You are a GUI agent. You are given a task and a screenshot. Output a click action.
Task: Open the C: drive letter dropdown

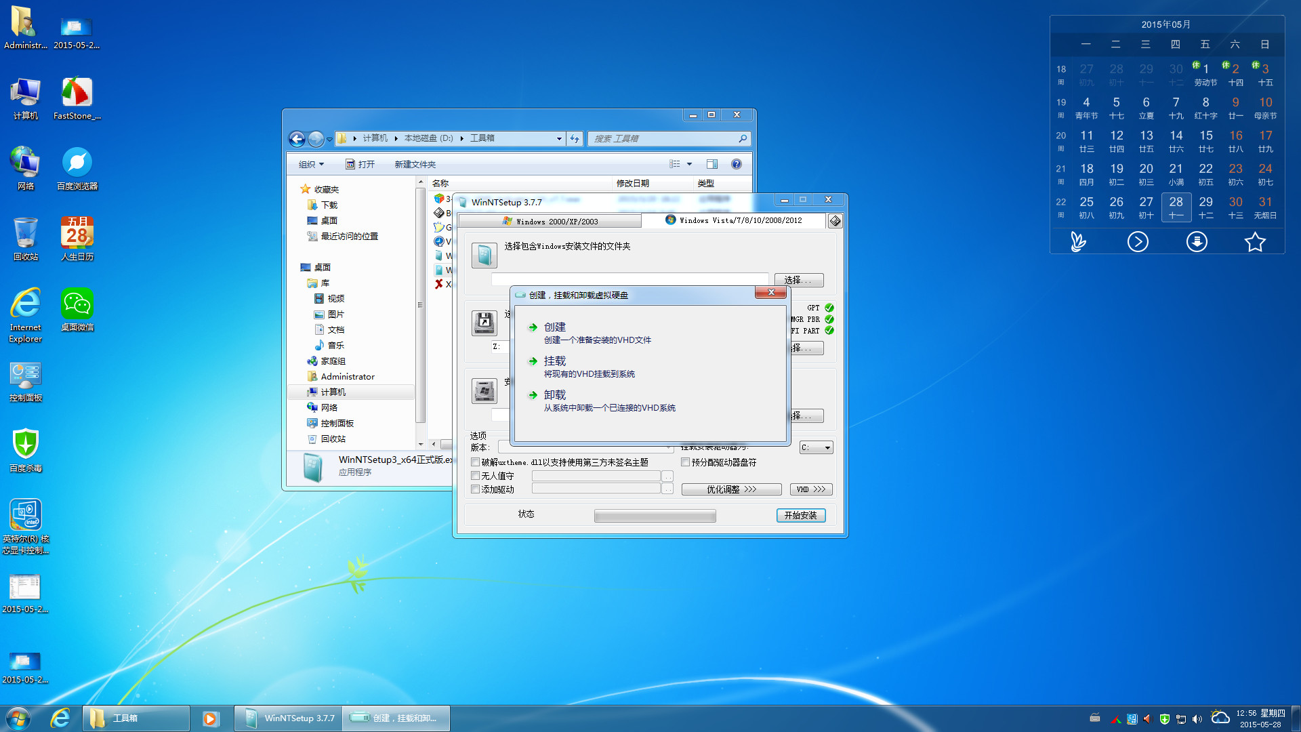816,447
